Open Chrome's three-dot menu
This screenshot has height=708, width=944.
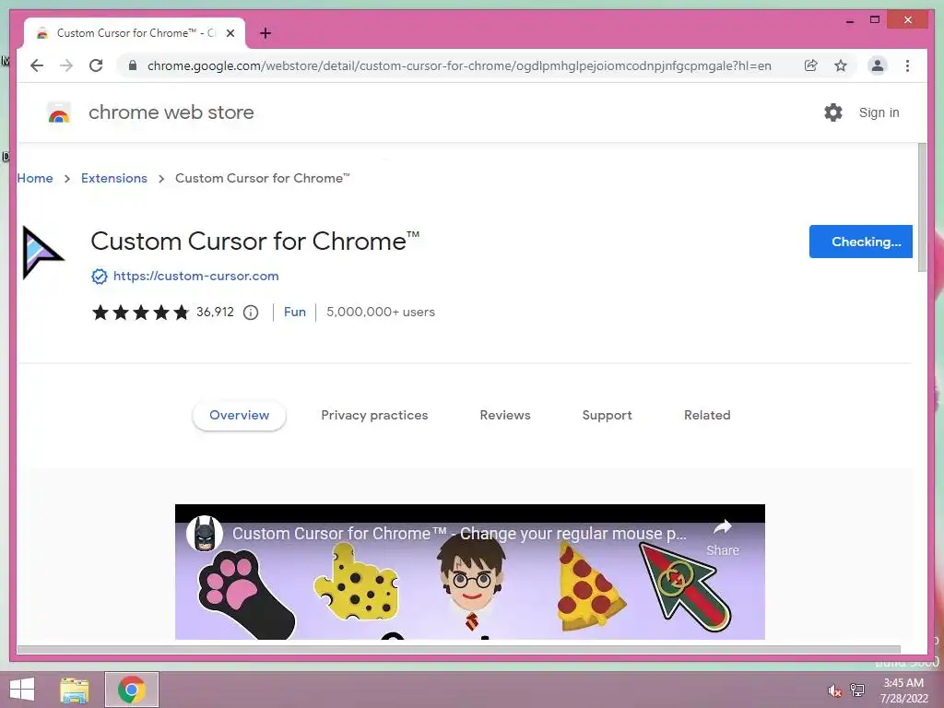(x=907, y=65)
